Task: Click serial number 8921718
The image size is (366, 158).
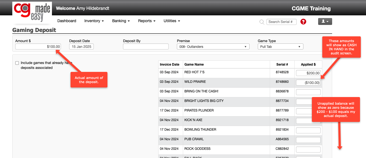Action: pyautogui.click(x=282, y=120)
